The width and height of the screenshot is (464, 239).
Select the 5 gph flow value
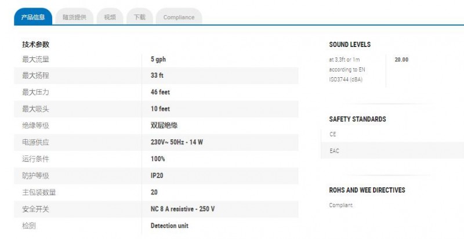click(158, 59)
